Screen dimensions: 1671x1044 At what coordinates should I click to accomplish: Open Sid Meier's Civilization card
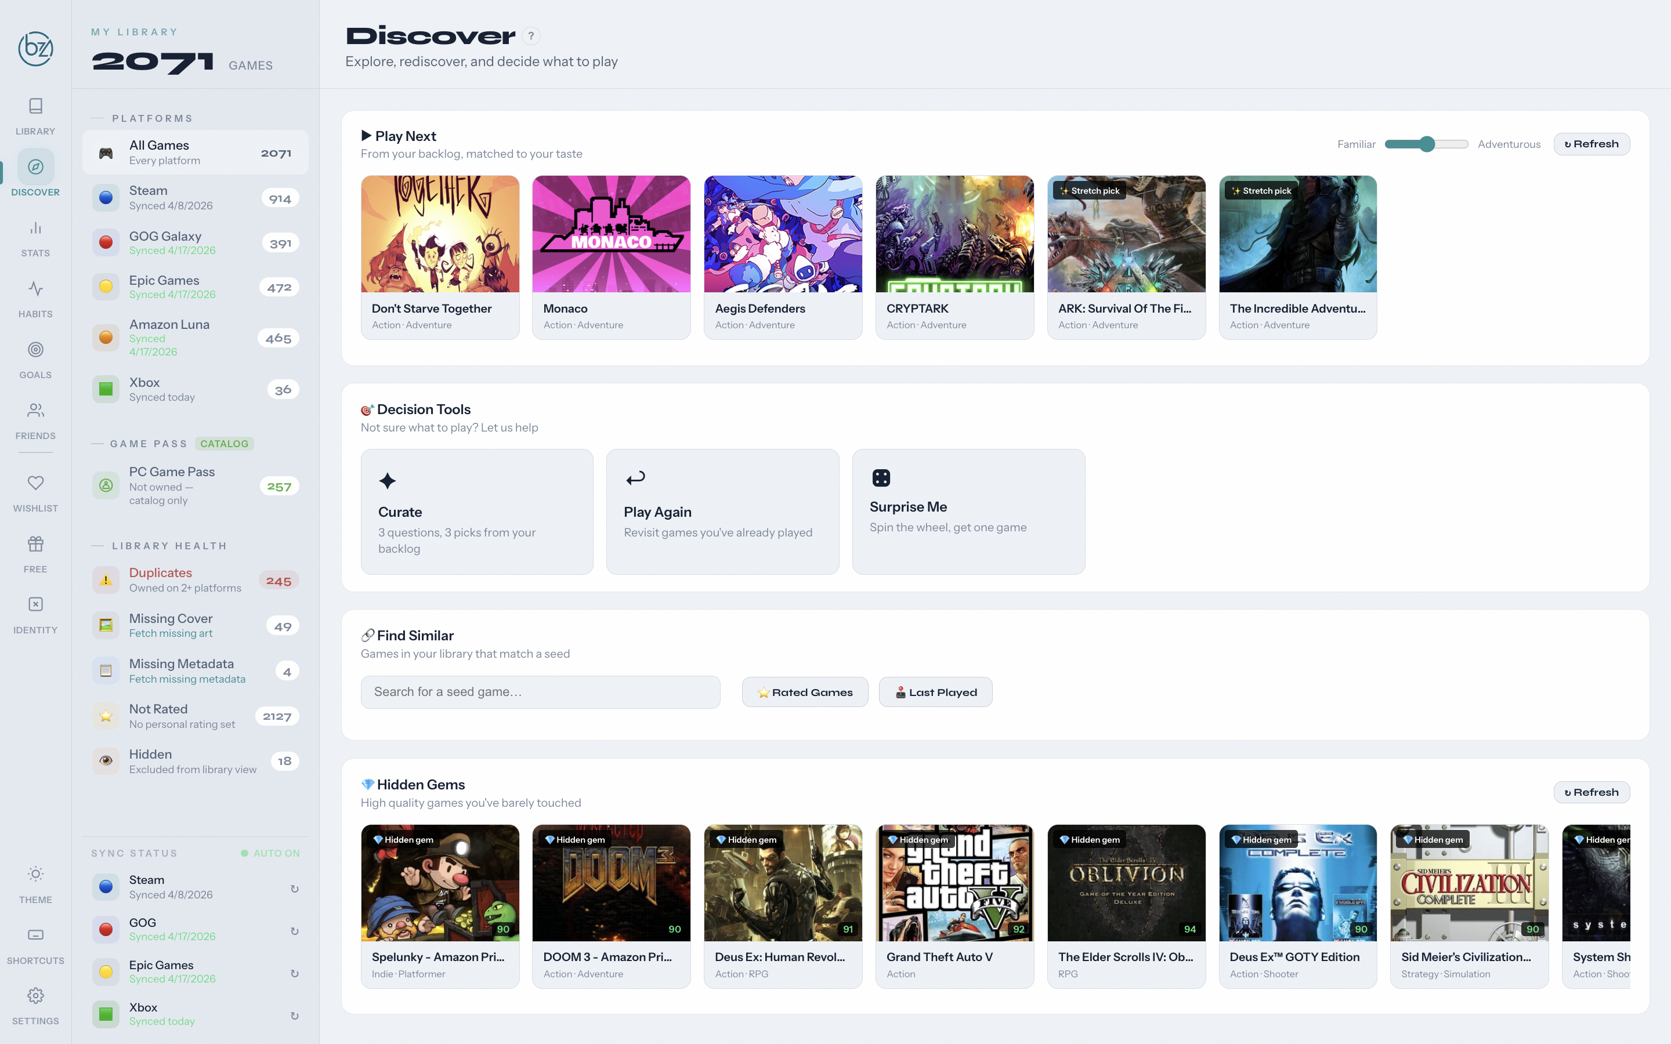click(1469, 907)
